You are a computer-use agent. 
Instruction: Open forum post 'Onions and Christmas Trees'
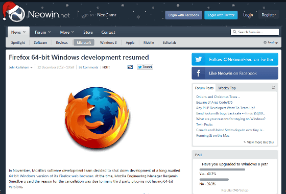coord(218,97)
